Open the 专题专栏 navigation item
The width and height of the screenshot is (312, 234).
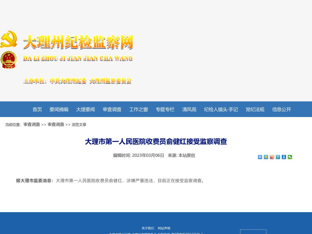(165, 109)
